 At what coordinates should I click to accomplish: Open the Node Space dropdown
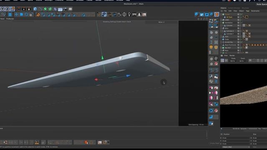coord(262,4)
